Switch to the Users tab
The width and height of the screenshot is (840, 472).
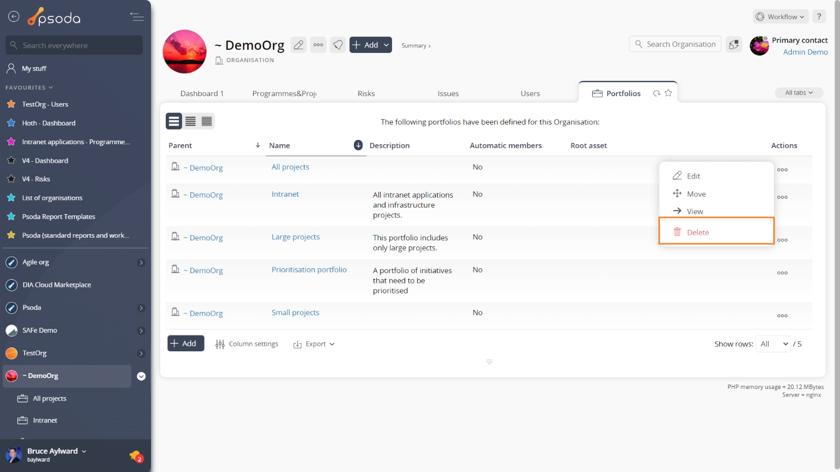[530, 93]
